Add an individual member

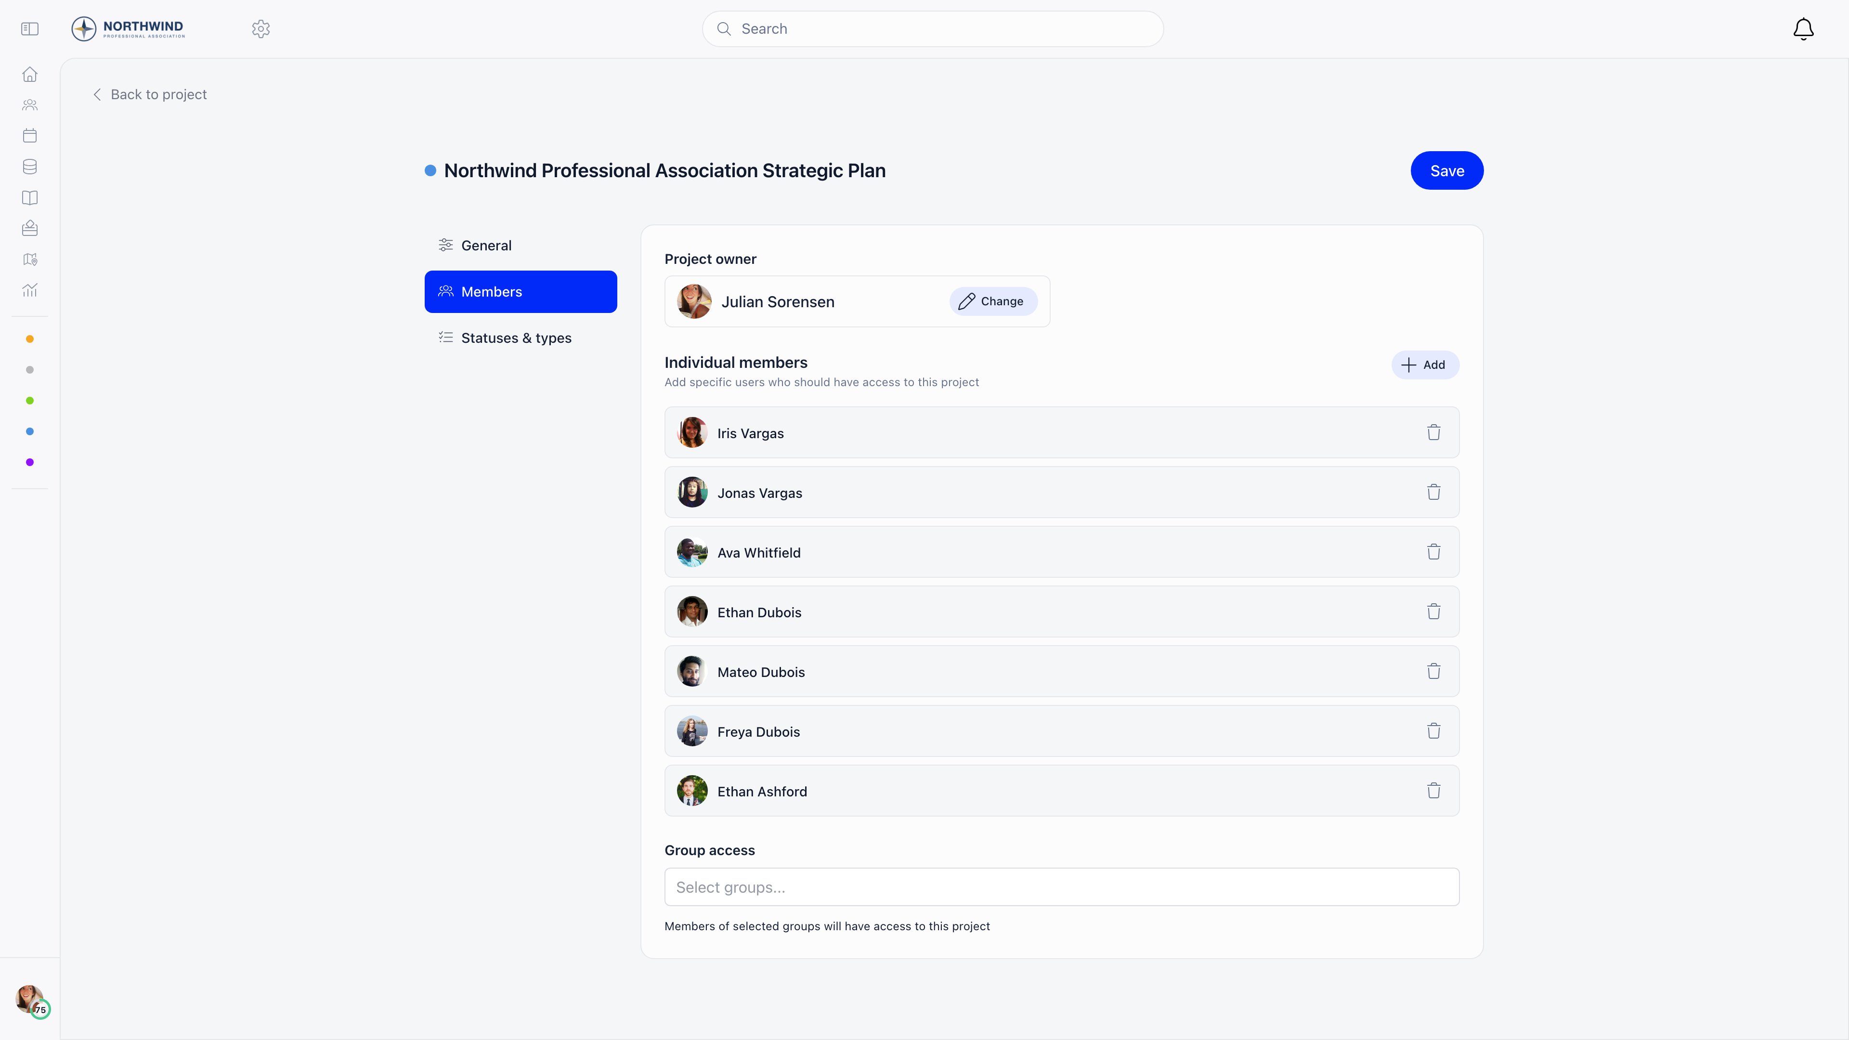[1425, 364]
